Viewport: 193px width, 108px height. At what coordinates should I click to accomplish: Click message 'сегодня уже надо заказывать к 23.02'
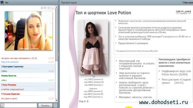[19, 58]
